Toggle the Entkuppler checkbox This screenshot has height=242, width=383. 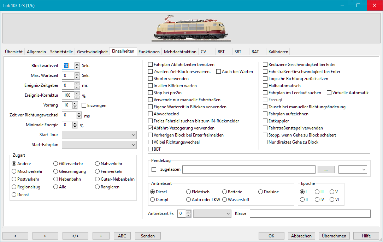pyautogui.click(x=265, y=121)
